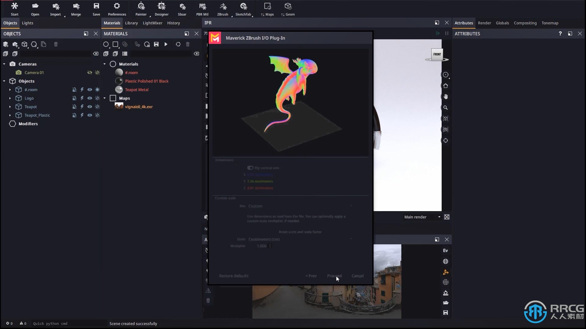The width and height of the screenshot is (586, 329).
Task: Toggle lightning flag on Logo row
Action: point(82,98)
